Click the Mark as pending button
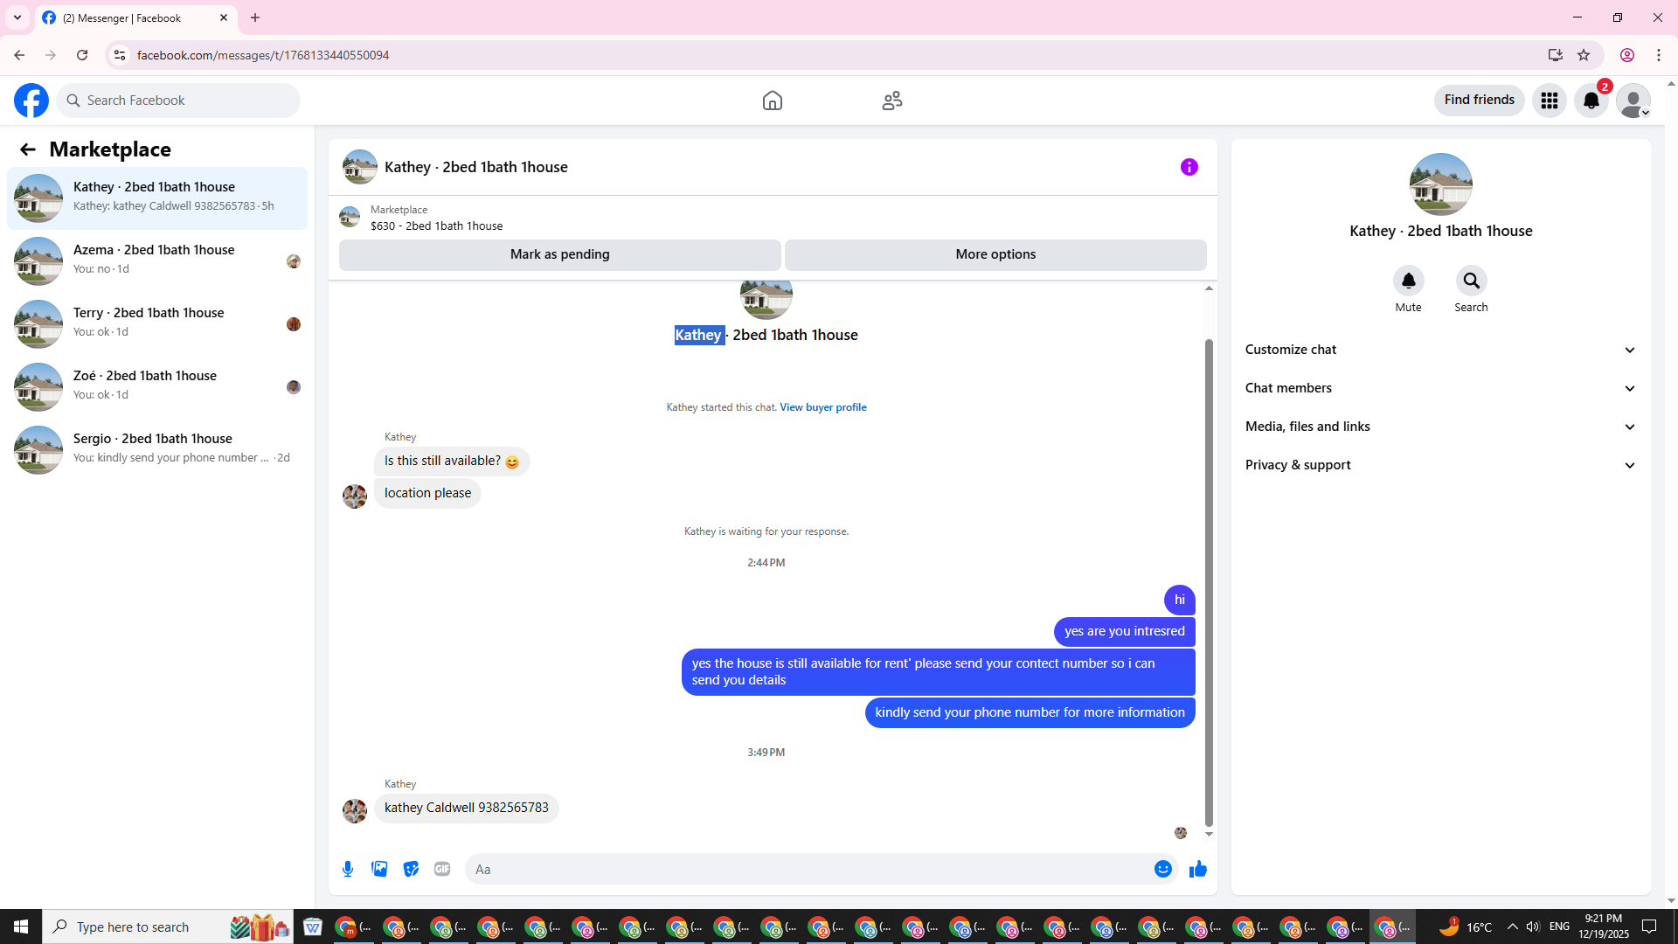 pyautogui.click(x=559, y=254)
